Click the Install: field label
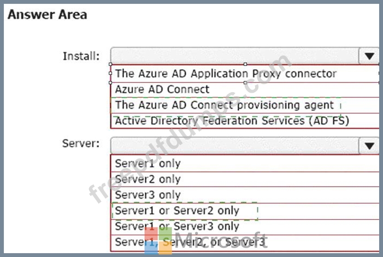This screenshot has height=257, width=383. [81, 56]
